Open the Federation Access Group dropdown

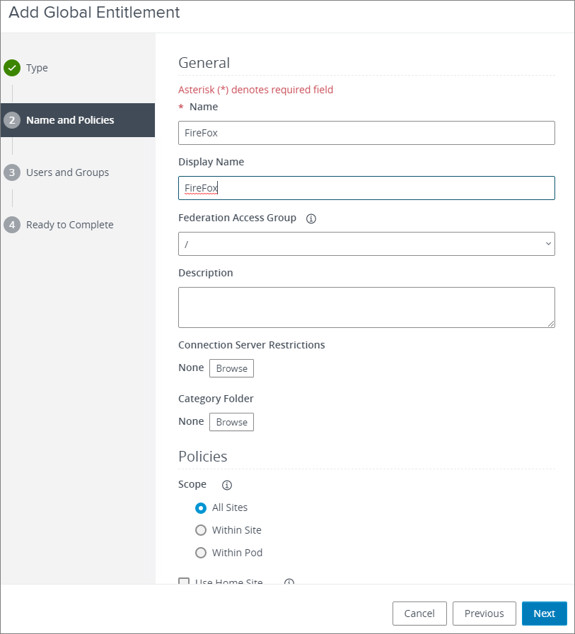coord(366,244)
